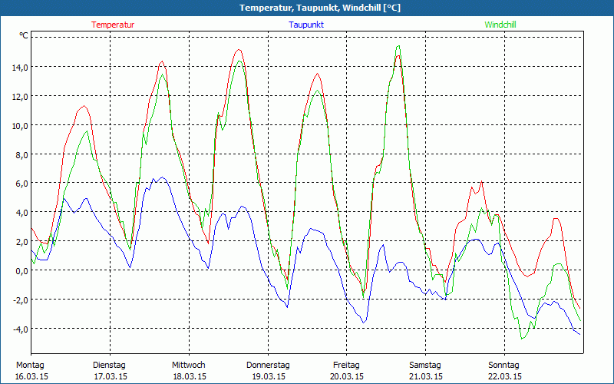Click the Mittwoch day label

(x=189, y=366)
